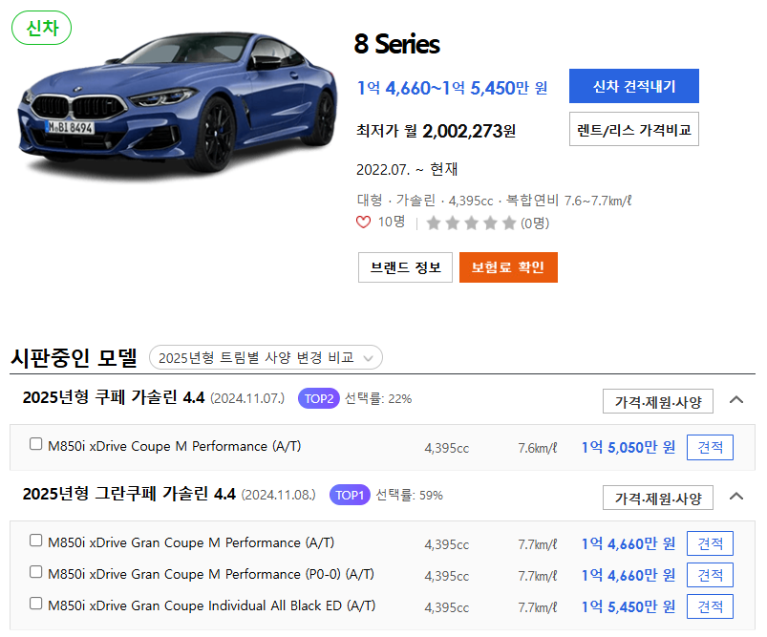Collapse the 2025년형 그란쿠페 가솔린 4.4 section
The height and width of the screenshot is (637, 767).
[736, 497]
